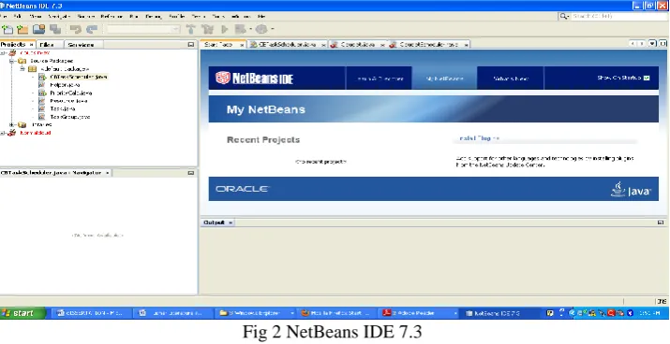
Task: Close the Start Page editor tab
Action: click(x=242, y=45)
